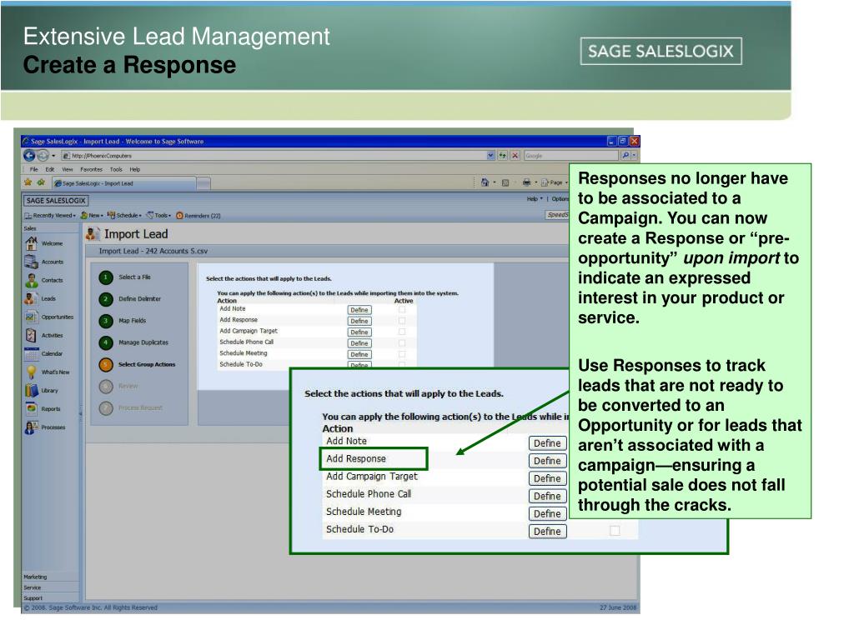
Task: Go to wizard step 3 Map Fields
Action: coord(123,321)
